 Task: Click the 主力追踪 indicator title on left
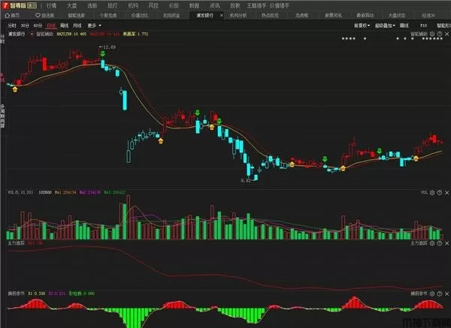pos(16,243)
